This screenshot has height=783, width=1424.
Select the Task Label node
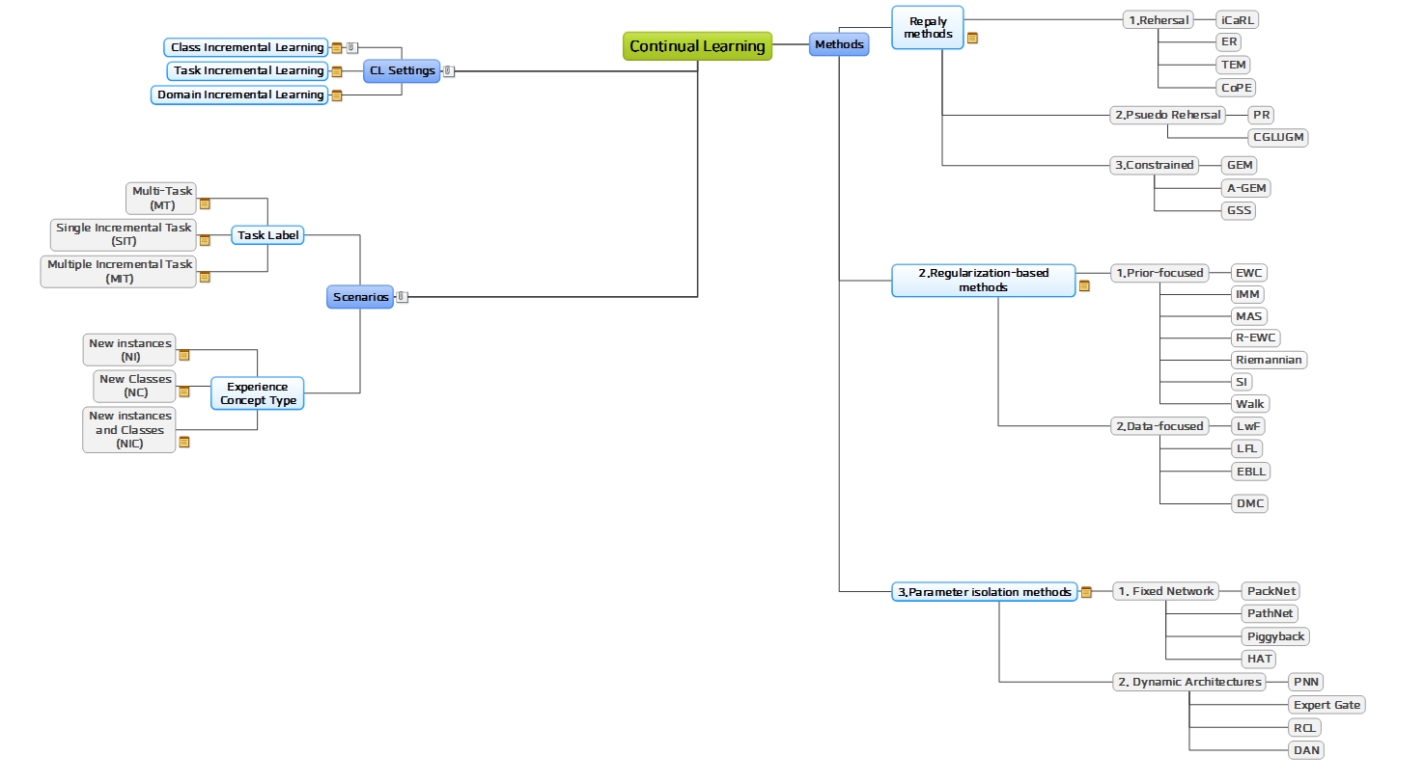tap(267, 234)
